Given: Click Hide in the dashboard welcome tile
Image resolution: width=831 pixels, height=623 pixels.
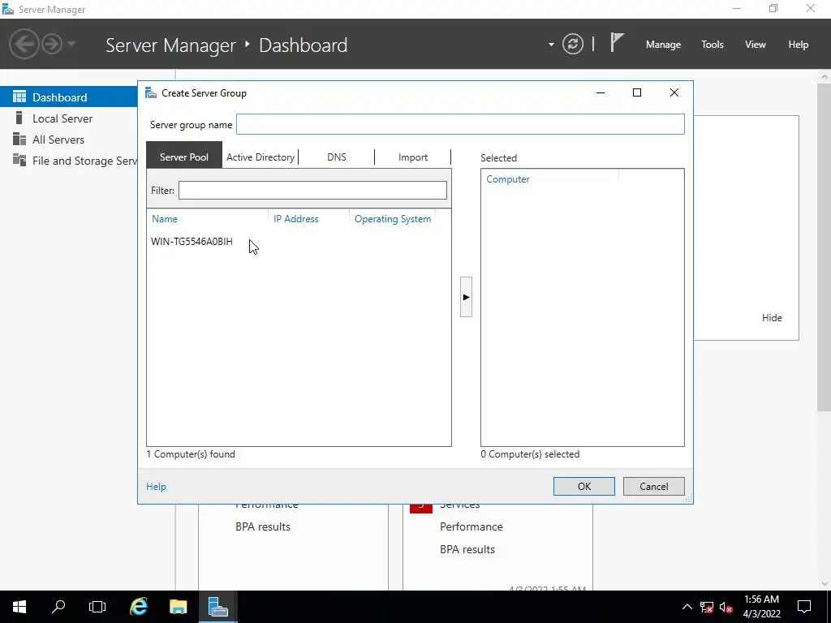Looking at the screenshot, I should coord(772,318).
